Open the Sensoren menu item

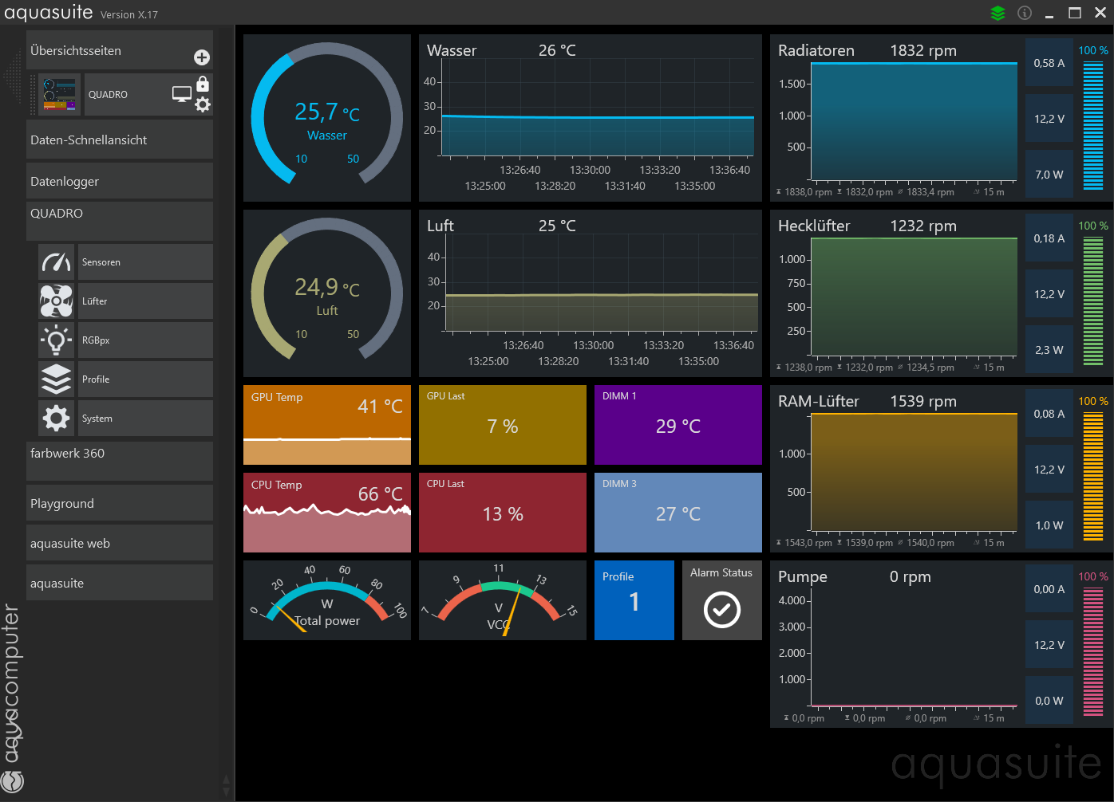(x=145, y=262)
